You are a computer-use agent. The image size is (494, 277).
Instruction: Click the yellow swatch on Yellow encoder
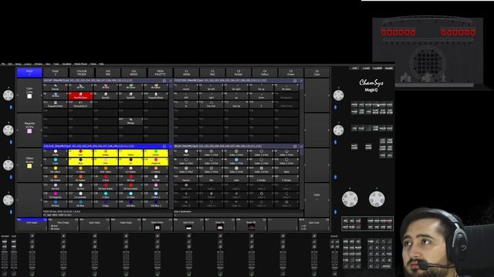coord(29,166)
